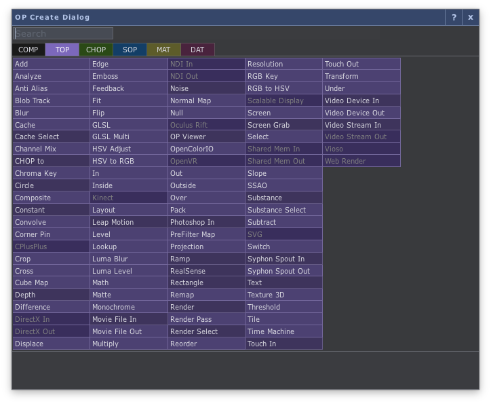Open the help question mark button

(454, 18)
